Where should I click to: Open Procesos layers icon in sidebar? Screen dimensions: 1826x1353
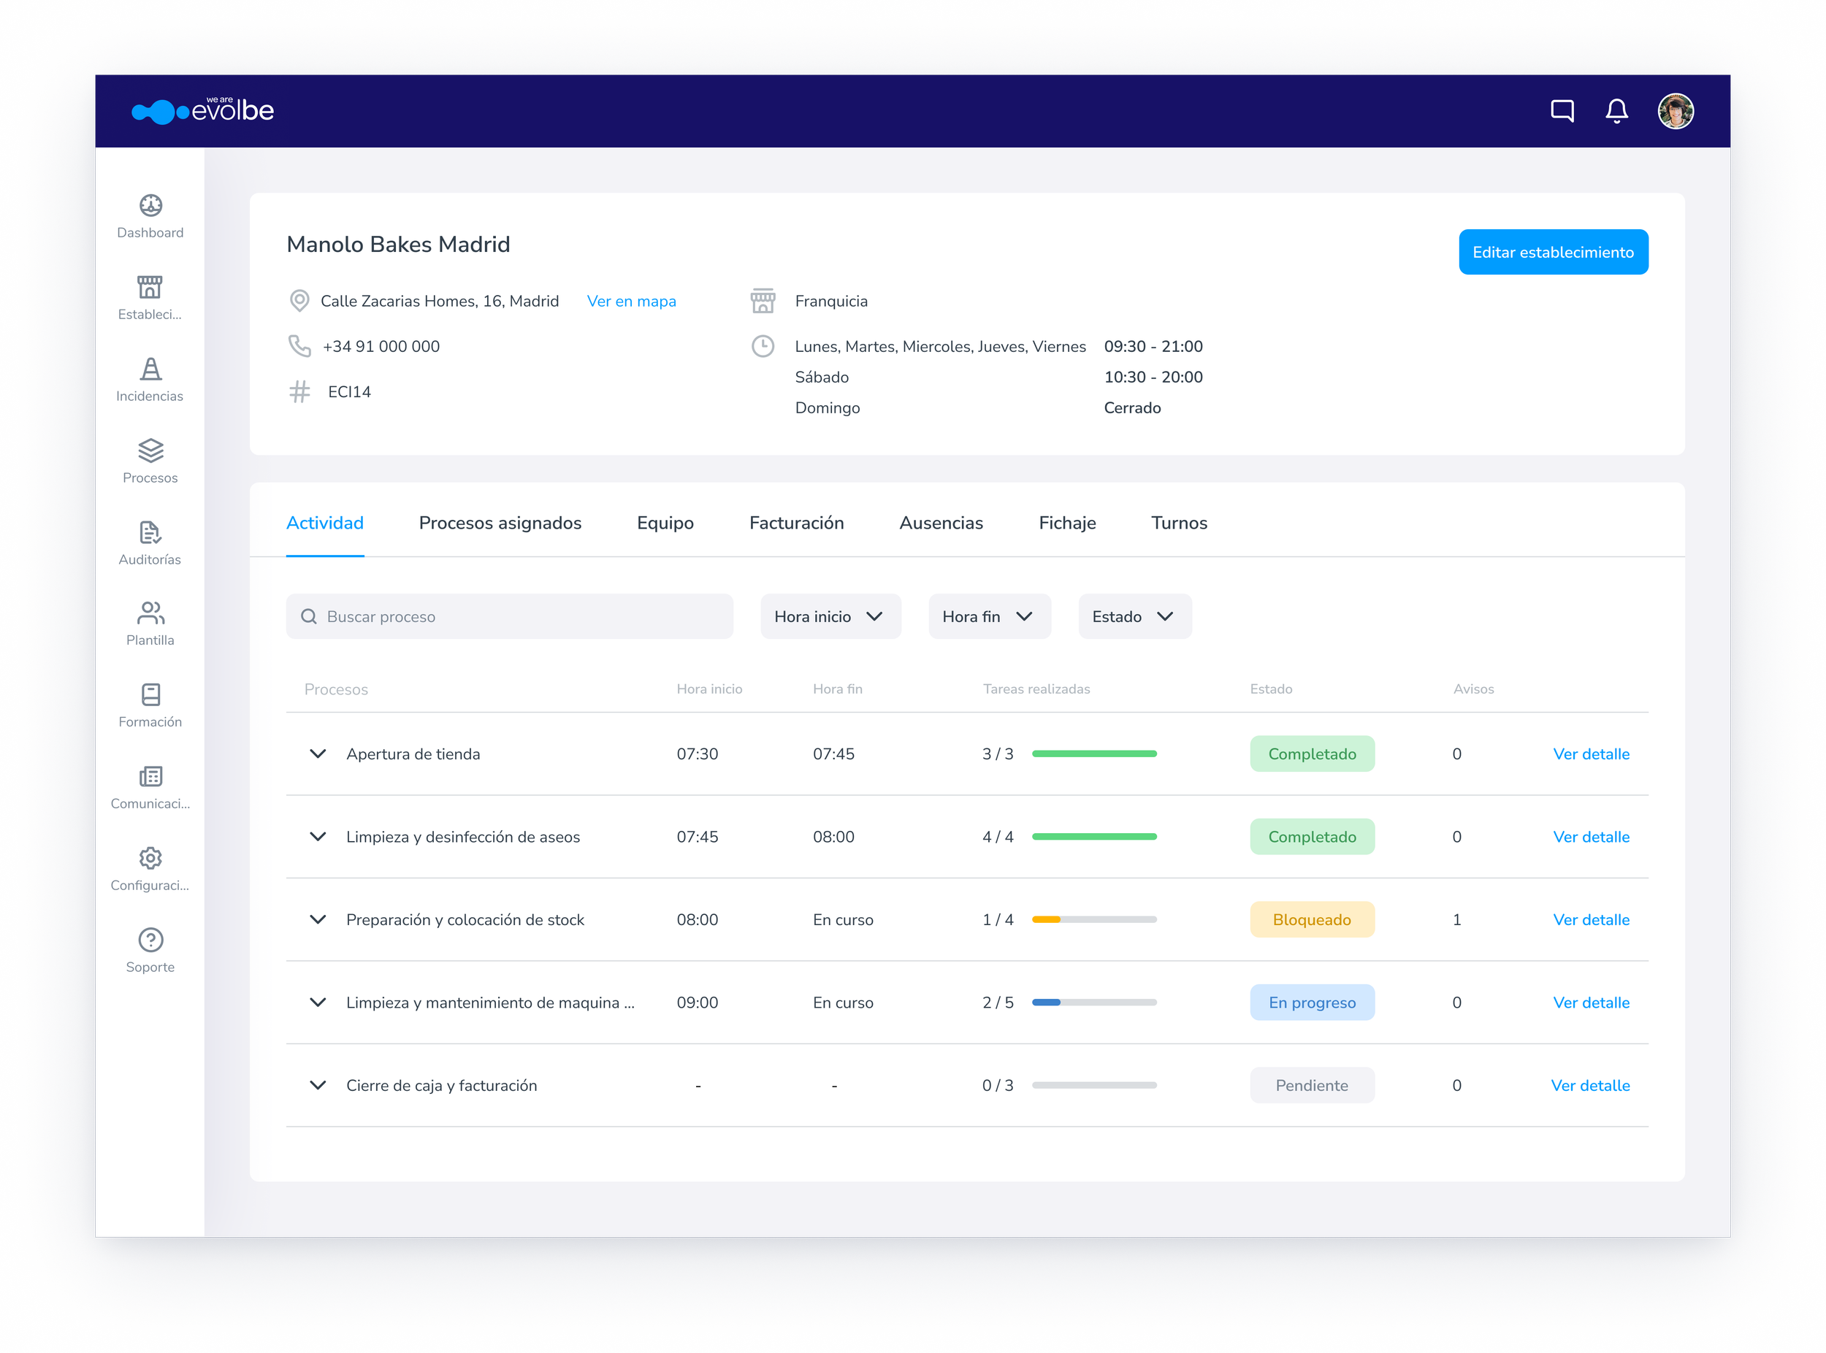[x=150, y=451]
